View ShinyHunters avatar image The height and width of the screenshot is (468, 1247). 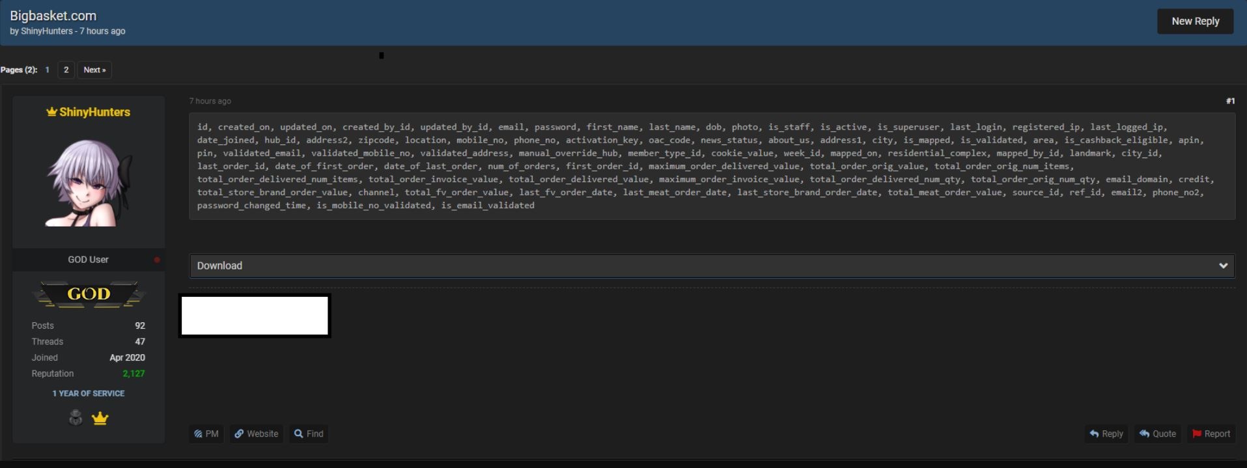[x=89, y=183]
